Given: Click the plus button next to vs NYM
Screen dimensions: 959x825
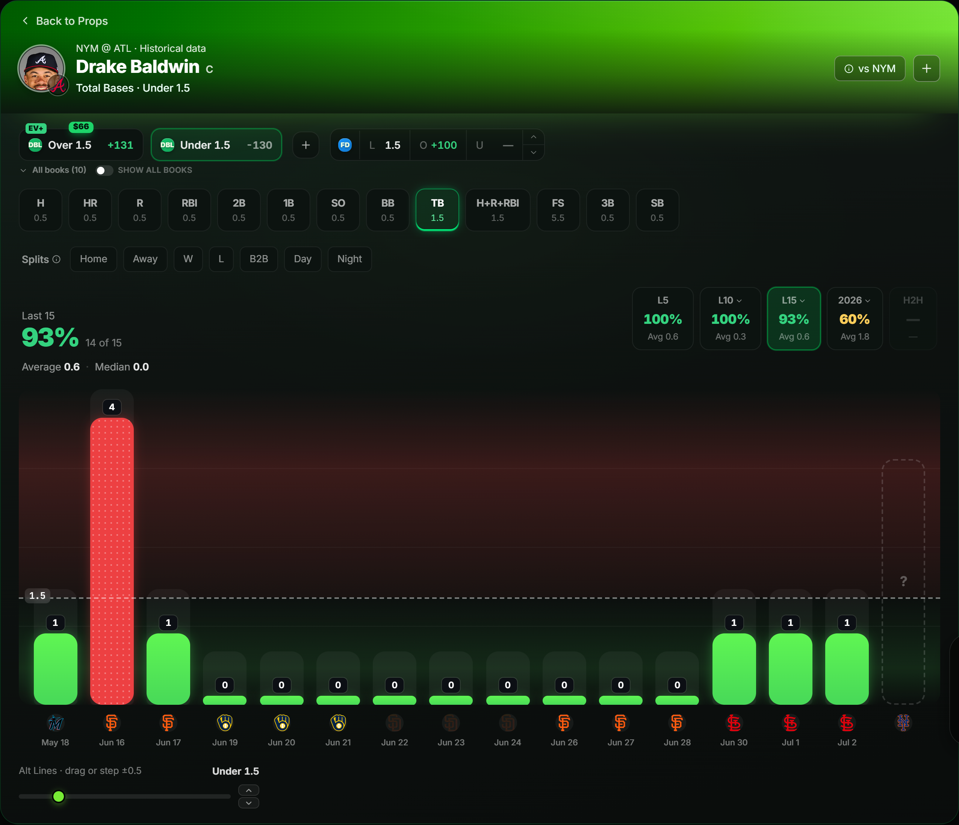Looking at the screenshot, I should (x=927, y=68).
